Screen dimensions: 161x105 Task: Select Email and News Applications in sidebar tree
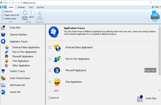tap(26, 47)
